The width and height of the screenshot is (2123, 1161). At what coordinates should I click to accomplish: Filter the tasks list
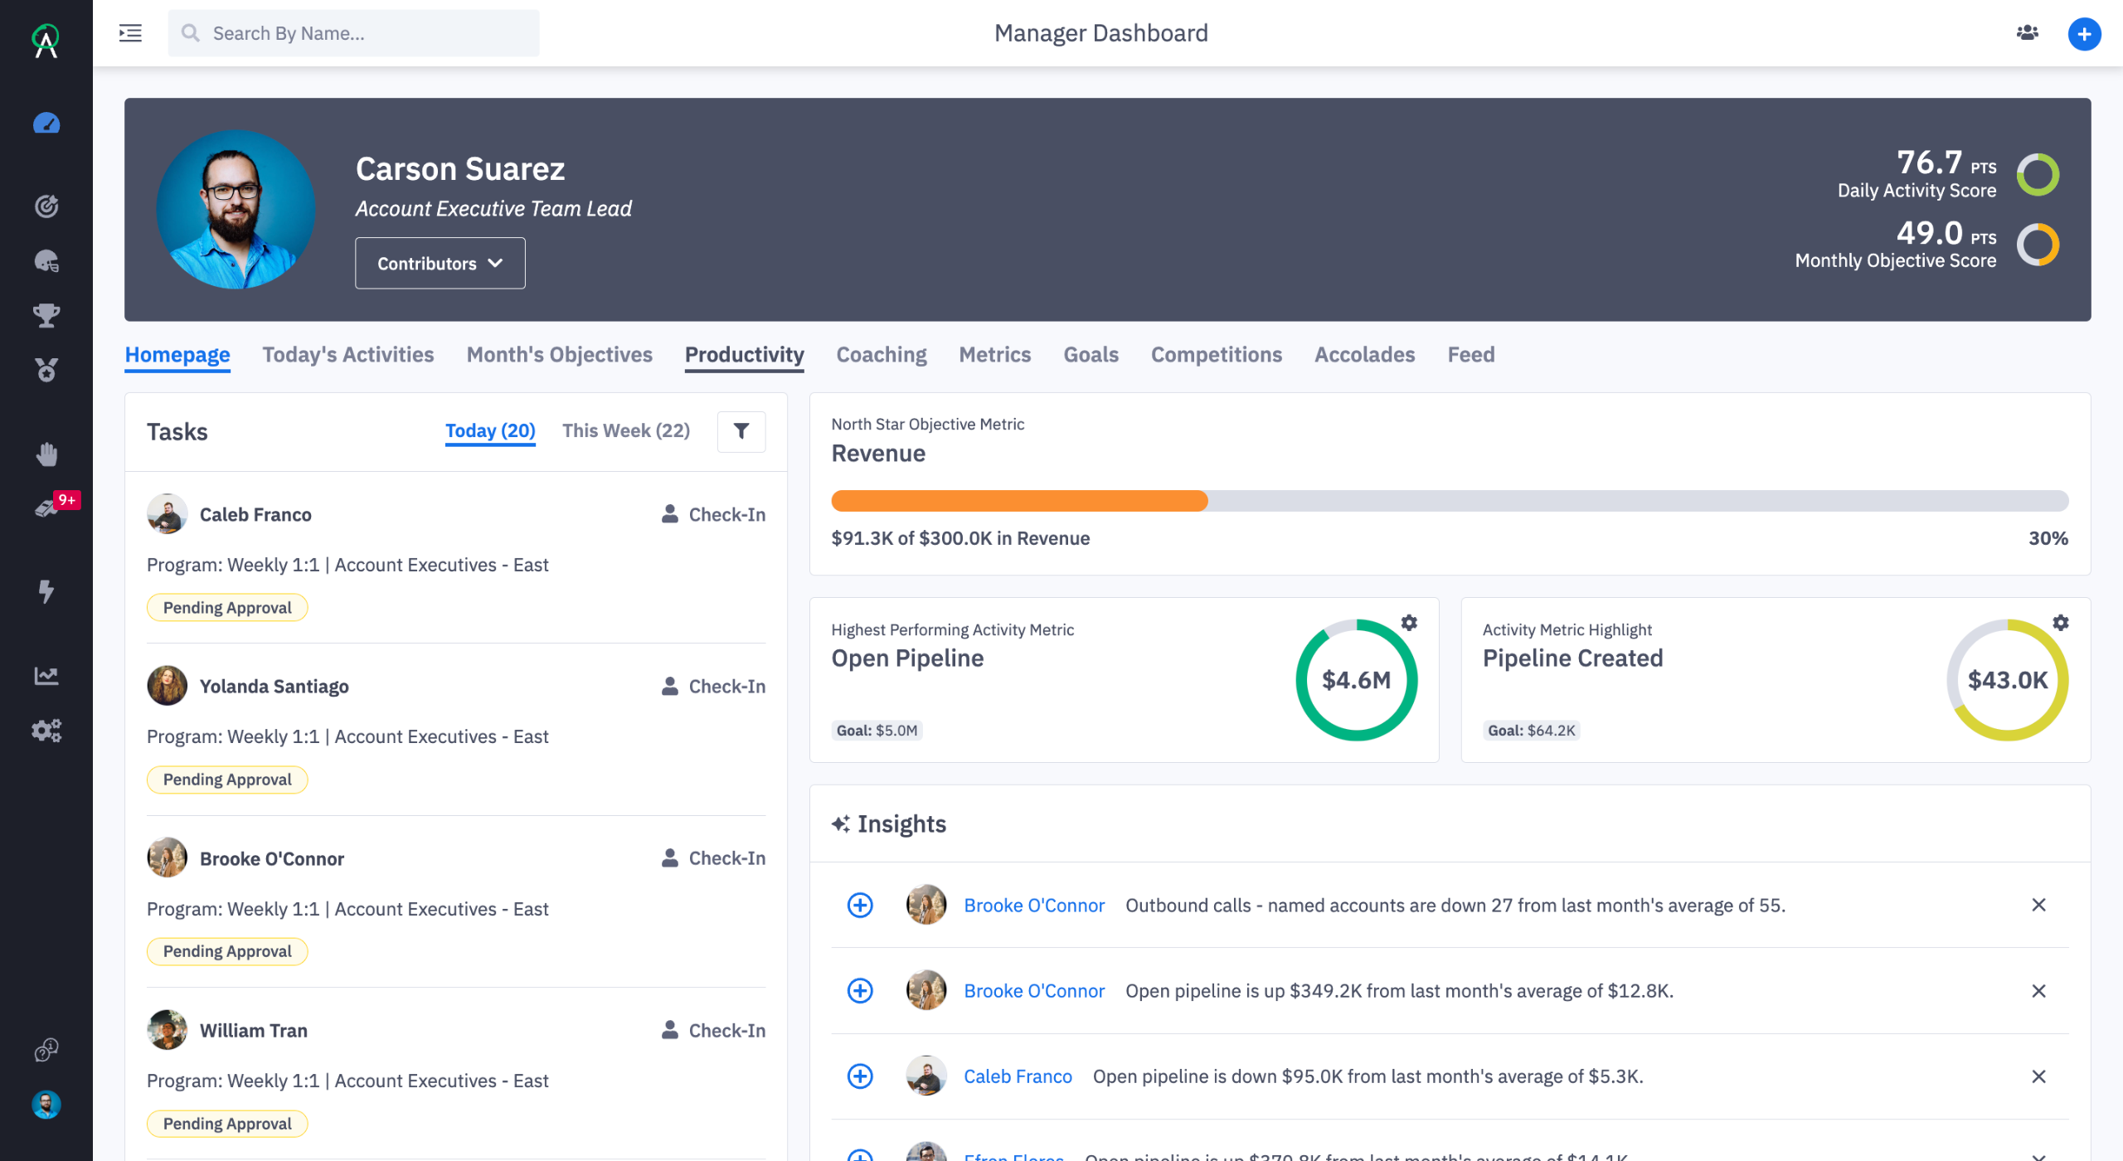click(x=741, y=431)
